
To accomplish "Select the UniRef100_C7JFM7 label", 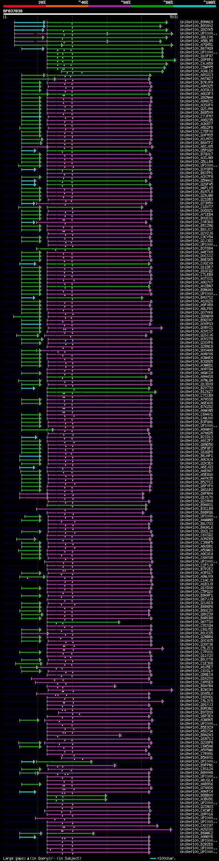I will (196, 116).
